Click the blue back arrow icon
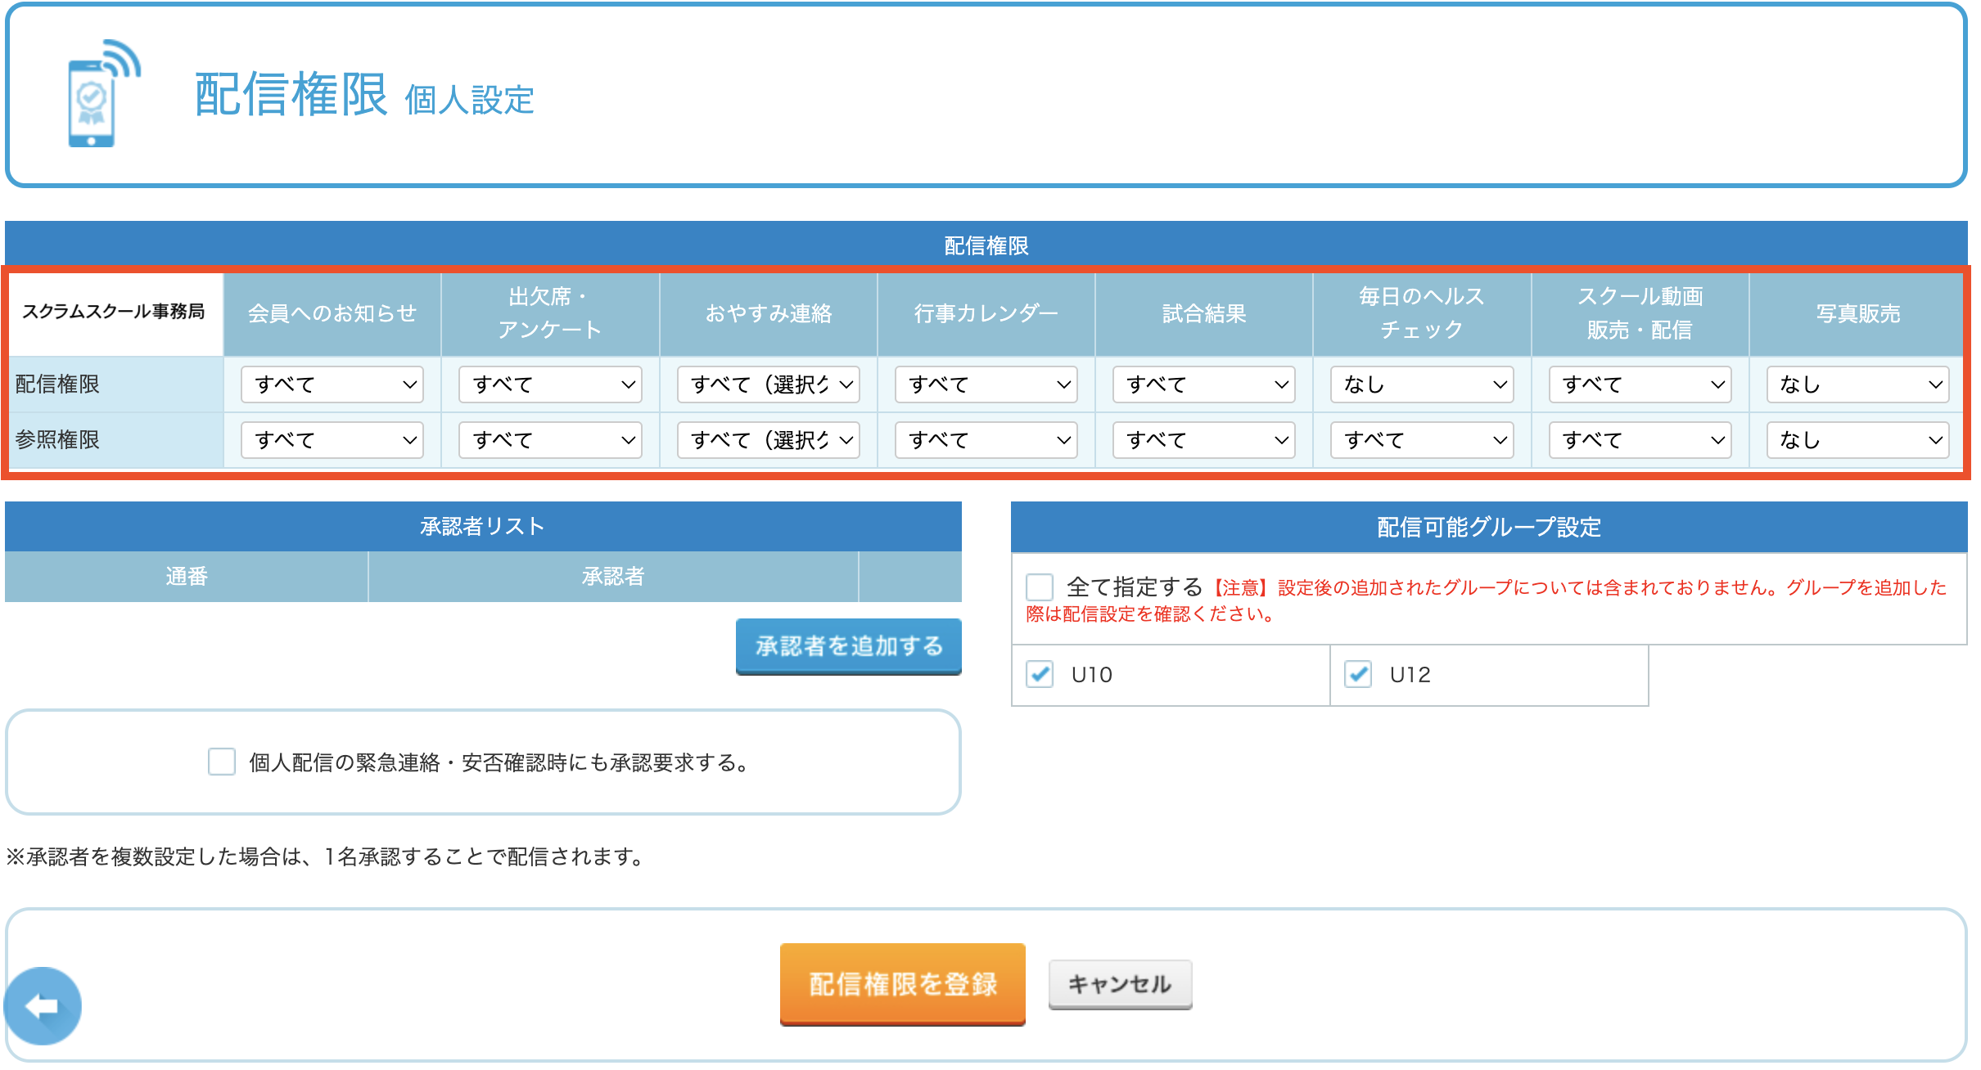This screenshot has height=1070, width=1981. coord(43,1005)
